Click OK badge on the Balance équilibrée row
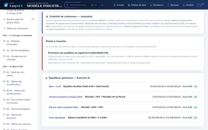Image resolution: width=208 pixels, height=130 pixels. 196,118
